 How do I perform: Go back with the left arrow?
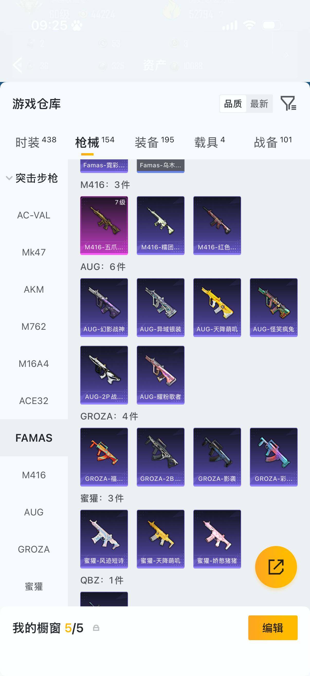17,64
